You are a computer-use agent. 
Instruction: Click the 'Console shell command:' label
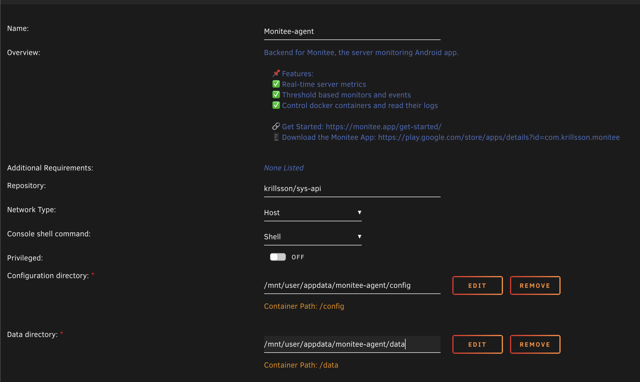[x=49, y=234]
